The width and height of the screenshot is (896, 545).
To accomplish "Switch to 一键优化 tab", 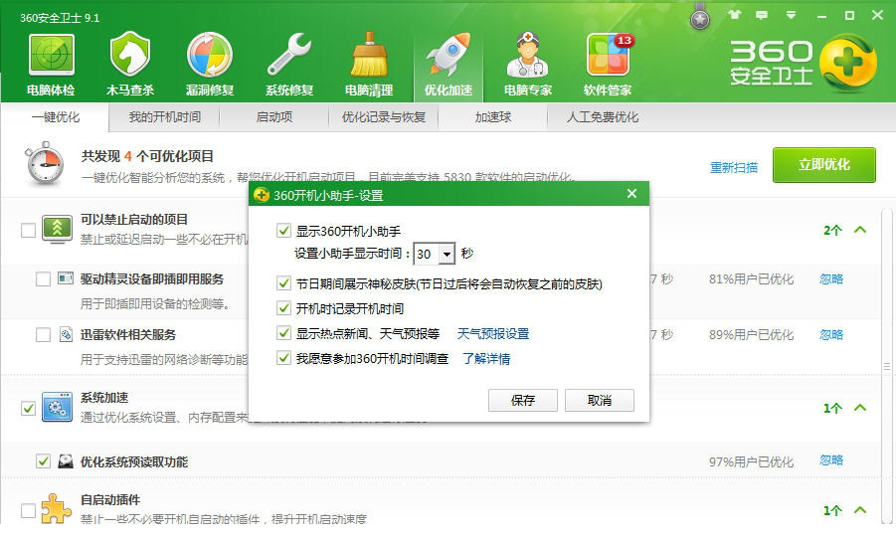I will (x=55, y=117).
